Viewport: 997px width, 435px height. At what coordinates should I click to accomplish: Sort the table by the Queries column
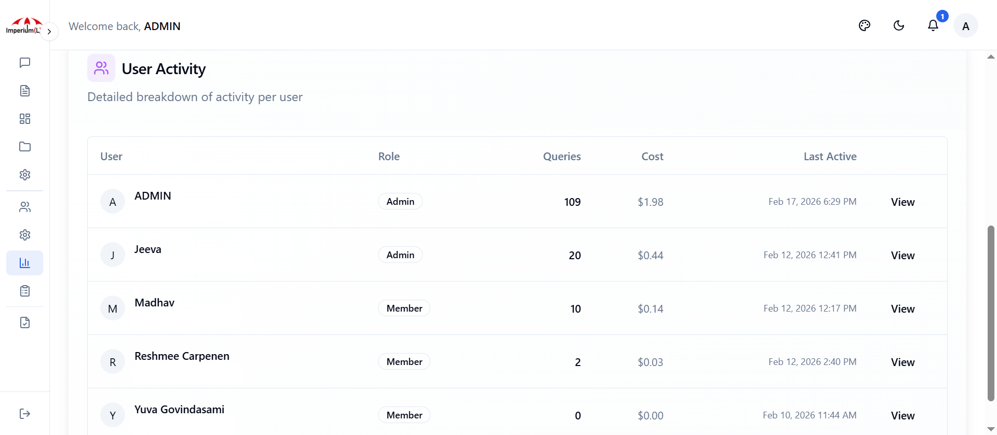point(562,156)
